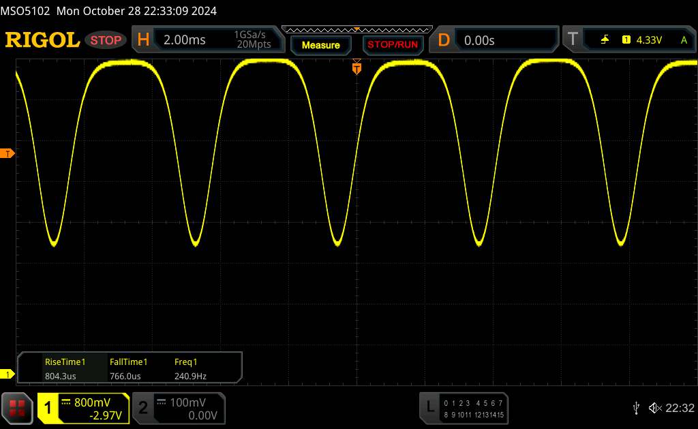Select the 766.0us fall time value
The width and height of the screenshot is (698, 429).
click(x=125, y=376)
